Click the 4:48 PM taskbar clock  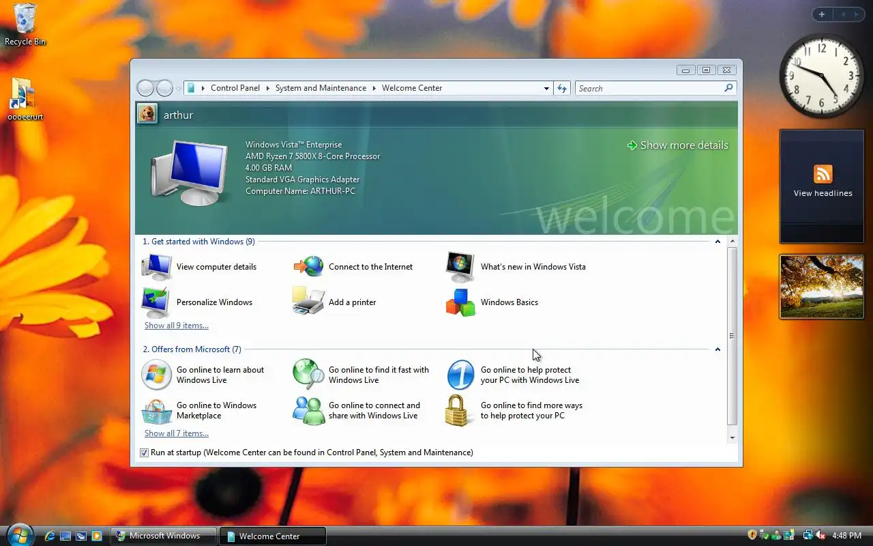[x=846, y=536]
